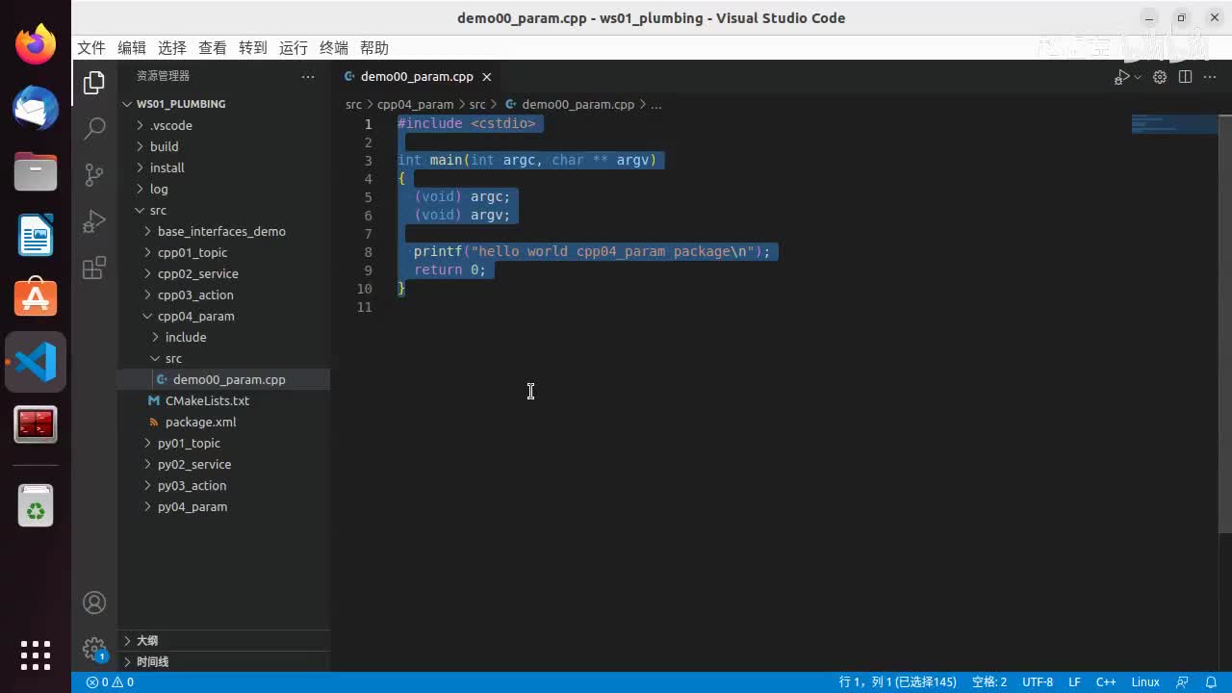This screenshot has height=693, width=1232.
Task: Open notifications bell in status bar
Action: (1210, 682)
